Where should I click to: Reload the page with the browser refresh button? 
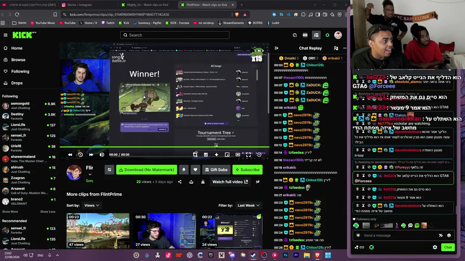17,14
